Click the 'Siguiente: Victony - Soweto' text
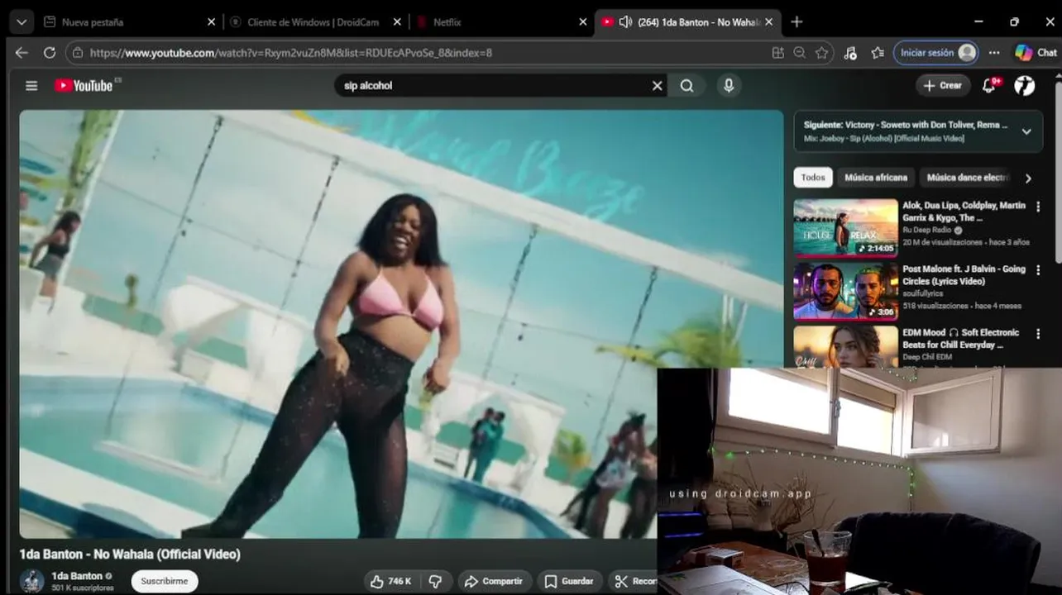 pos(906,125)
